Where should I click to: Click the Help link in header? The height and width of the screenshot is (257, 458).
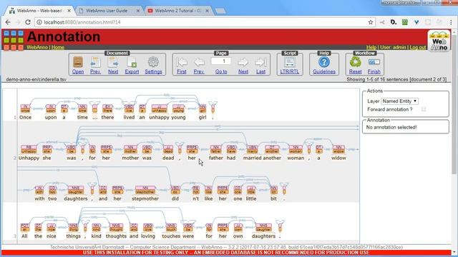click(x=371, y=47)
